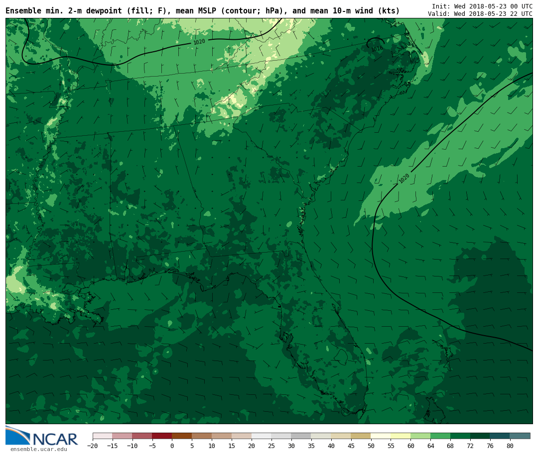Screen dimensions: 538x455
Task: Pick the dark red swatch between -5 and 0
Action: (162, 436)
